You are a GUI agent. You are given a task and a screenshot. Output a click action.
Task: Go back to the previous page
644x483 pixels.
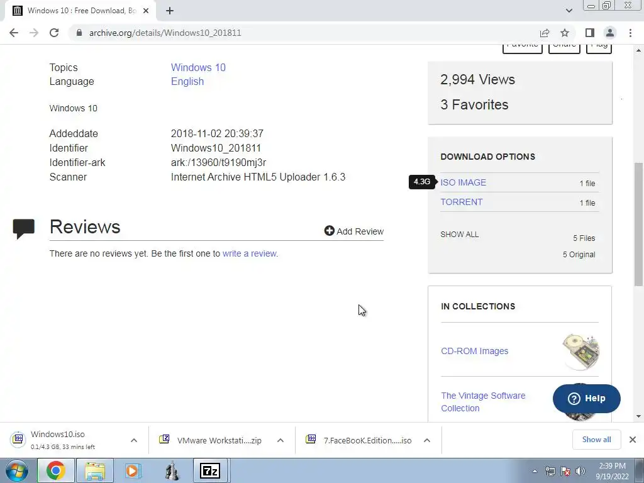pyautogui.click(x=14, y=33)
